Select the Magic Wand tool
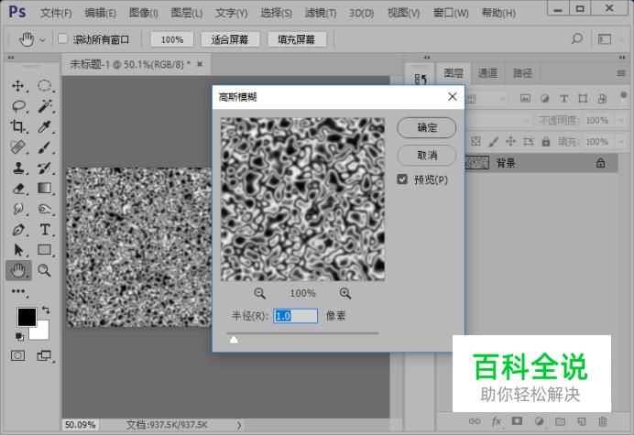The image size is (634, 435). [x=45, y=106]
